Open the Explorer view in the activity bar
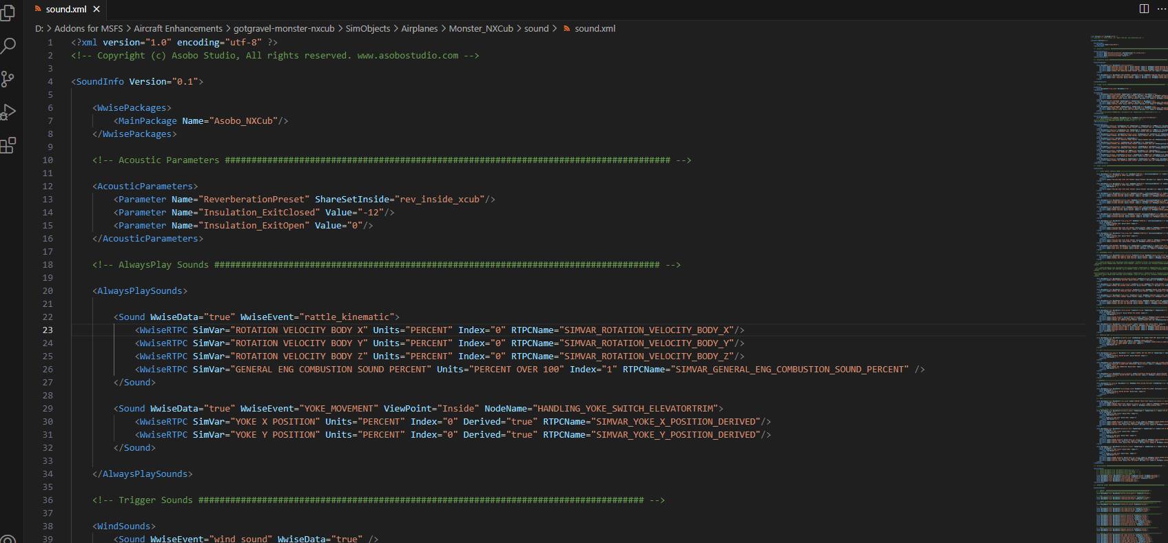 (8, 13)
